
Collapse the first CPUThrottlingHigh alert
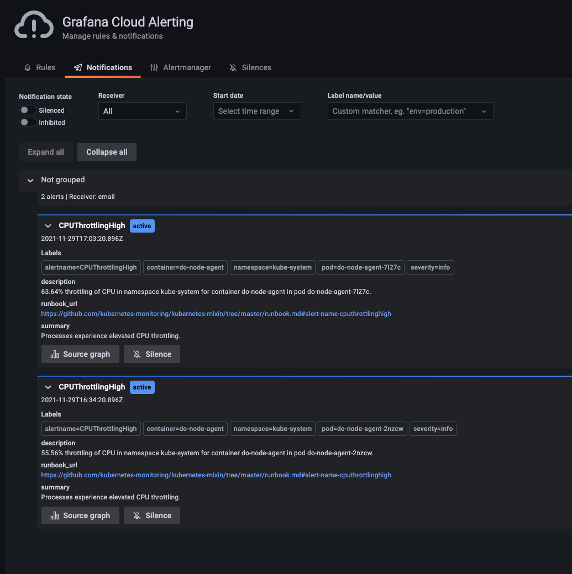[x=48, y=226]
